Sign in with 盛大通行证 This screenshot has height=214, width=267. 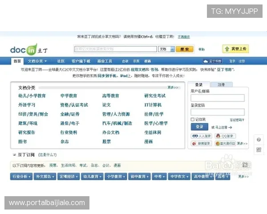(x=225, y=144)
